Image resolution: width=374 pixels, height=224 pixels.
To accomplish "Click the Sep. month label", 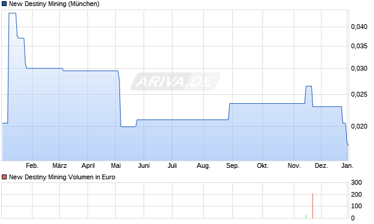I will (x=233, y=165).
